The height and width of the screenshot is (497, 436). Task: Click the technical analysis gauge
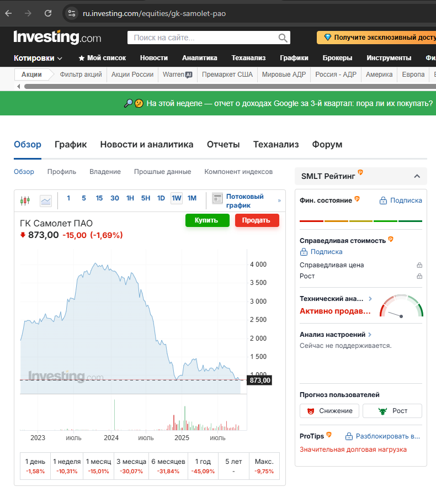(x=401, y=306)
